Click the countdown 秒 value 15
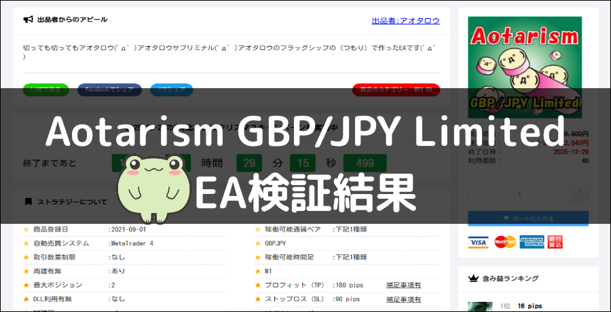This screenshot has height=312, width=611. [302, 163]
